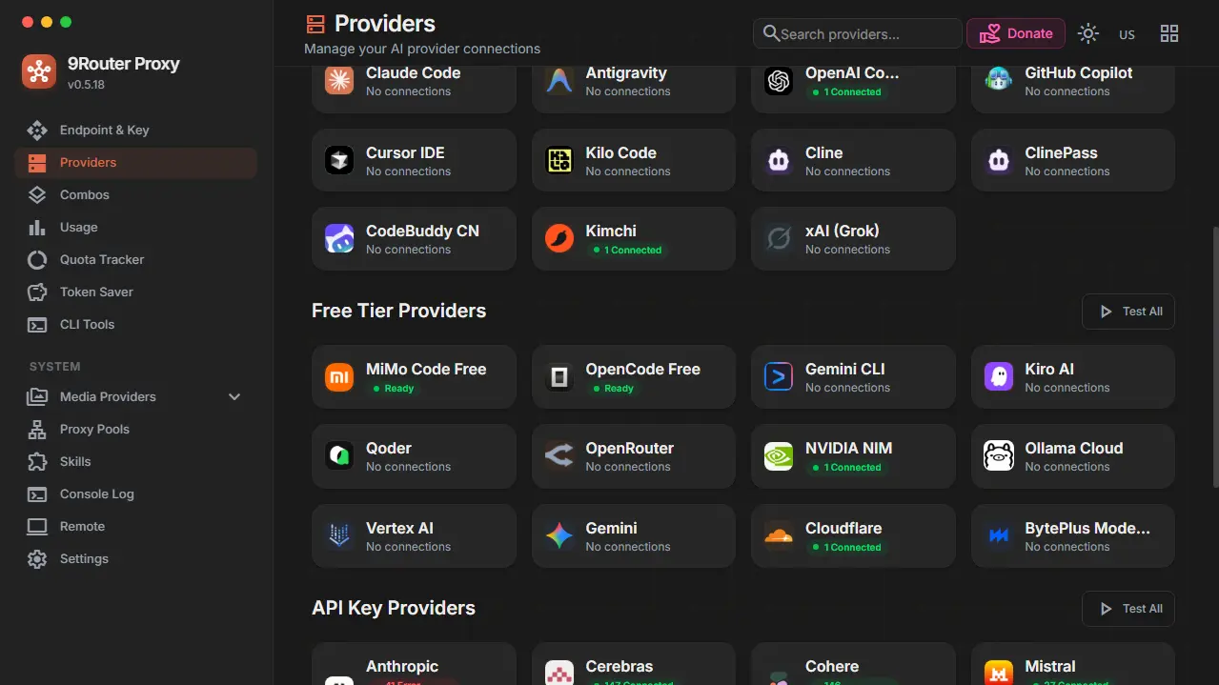Click the OpenAI Codex logo icon
The height and width of the screenshot is (685, 1219).
point(779,81)
